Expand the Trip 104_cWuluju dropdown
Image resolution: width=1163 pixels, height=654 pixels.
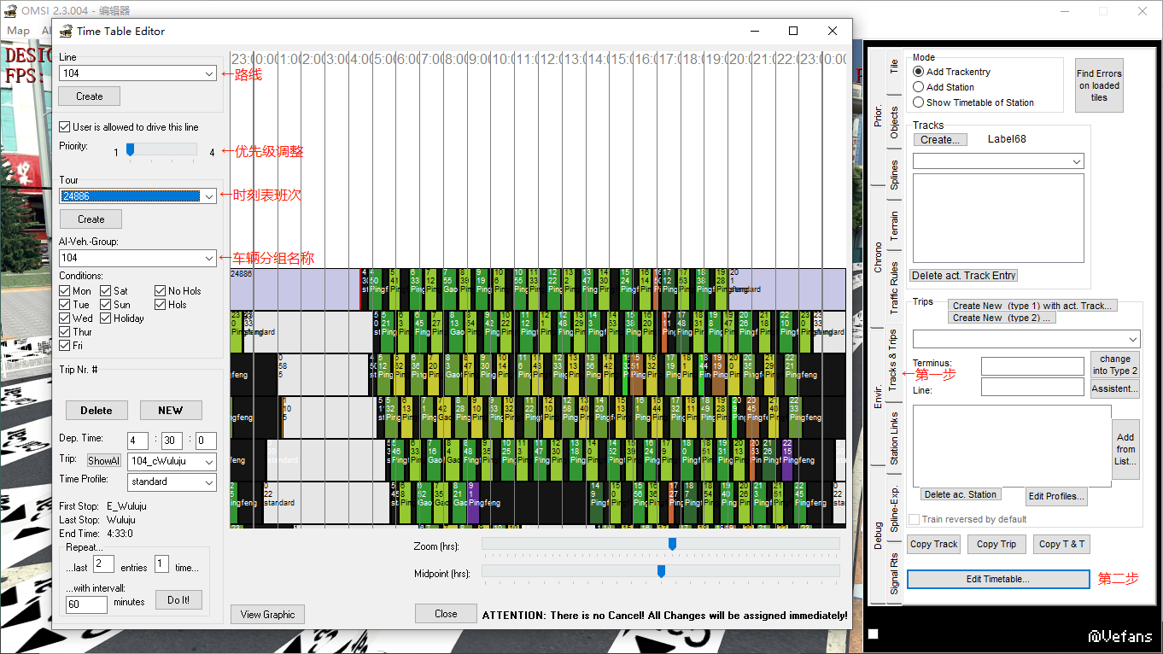172,461
